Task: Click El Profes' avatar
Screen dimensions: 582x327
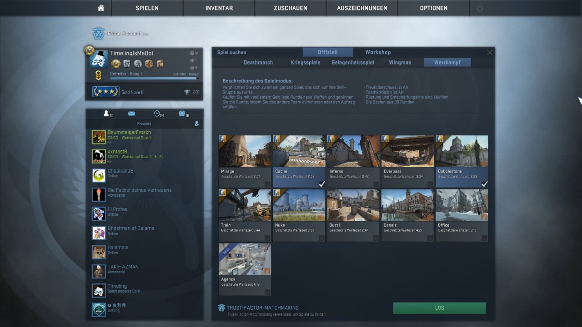Action: (99, 213)
